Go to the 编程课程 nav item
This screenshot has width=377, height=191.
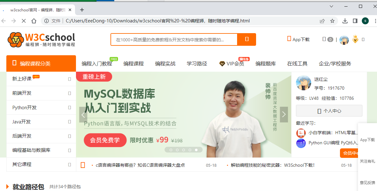[134, 63]
